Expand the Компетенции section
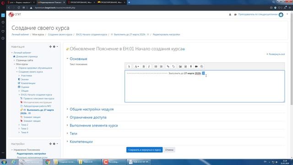This screenshot has width=293, height=165. click(81, 142)
